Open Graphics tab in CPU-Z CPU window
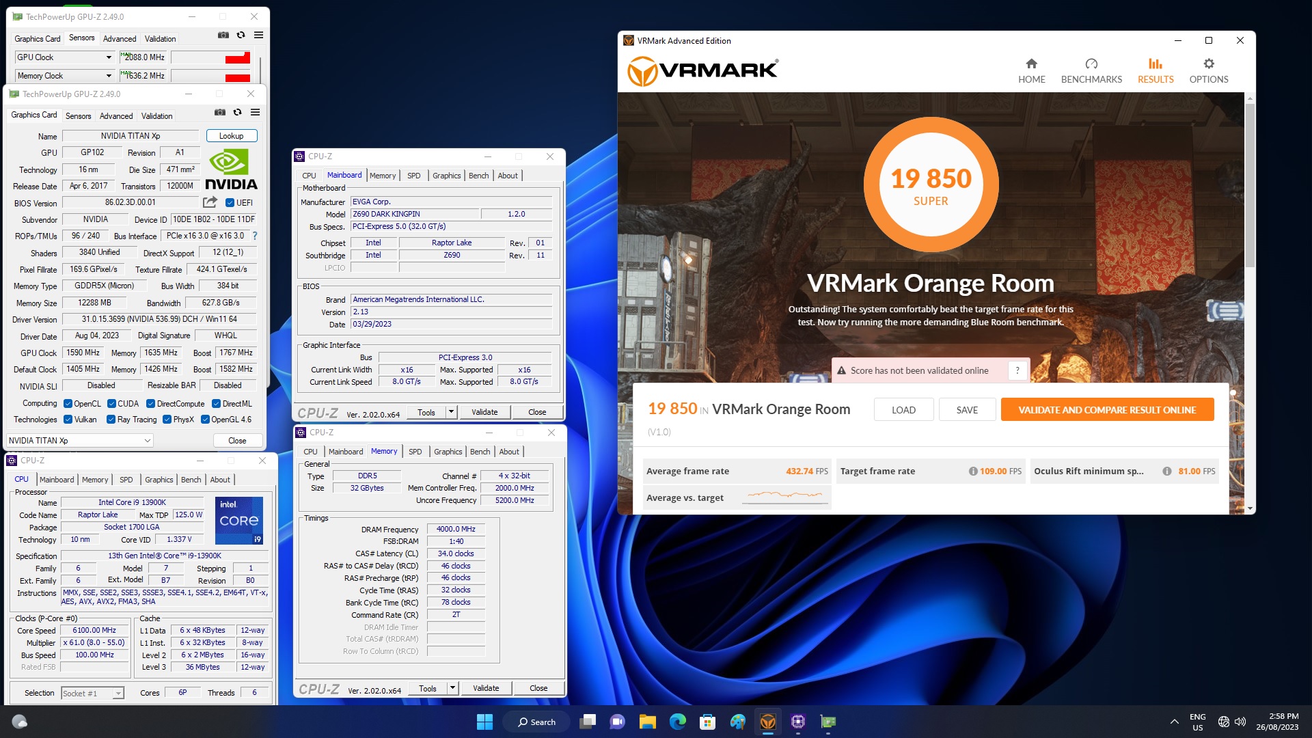The image size is (1312, 738). click(x=159, y=480)
